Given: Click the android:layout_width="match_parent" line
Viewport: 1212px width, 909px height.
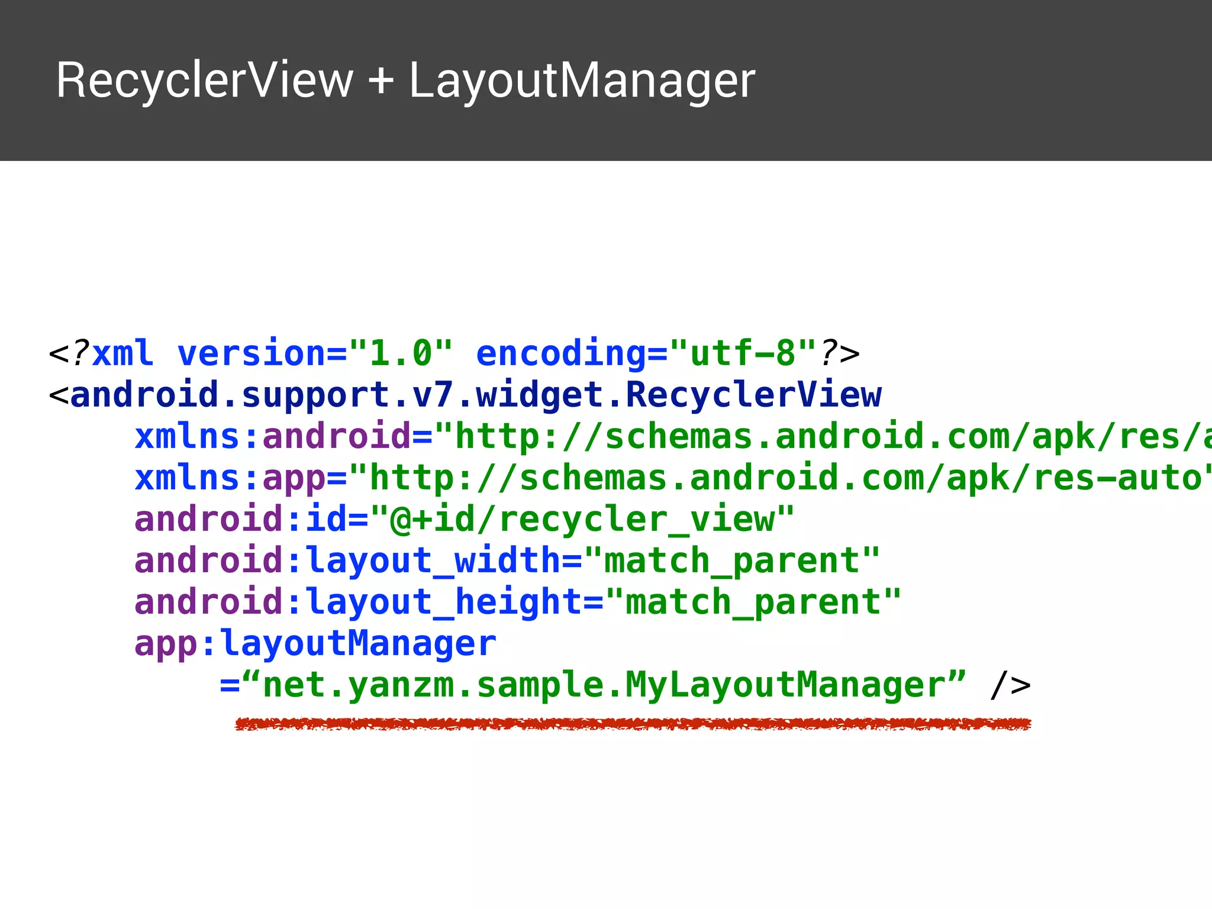Looking at the screenshot, I should point(507,561).
